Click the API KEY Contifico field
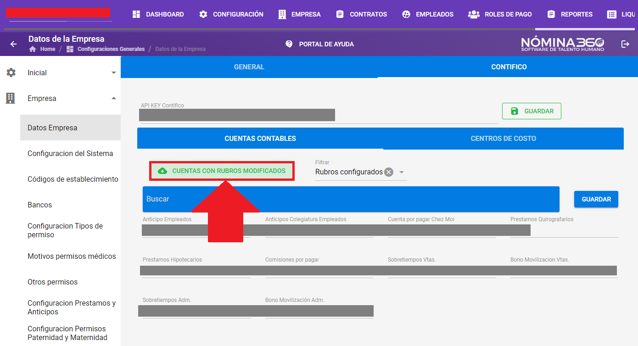The height and width of the screenshot is (346, 638). click(x=319, y=115)
